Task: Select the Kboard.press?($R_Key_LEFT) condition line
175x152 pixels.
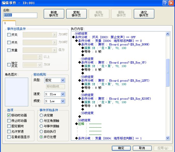Action: (x=114, y=81)
